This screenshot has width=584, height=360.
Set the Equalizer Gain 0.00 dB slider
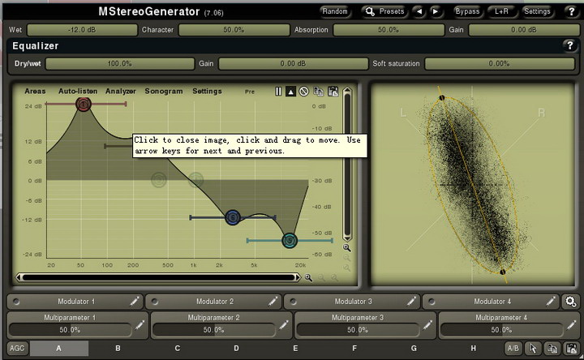[x=293, y=64]
